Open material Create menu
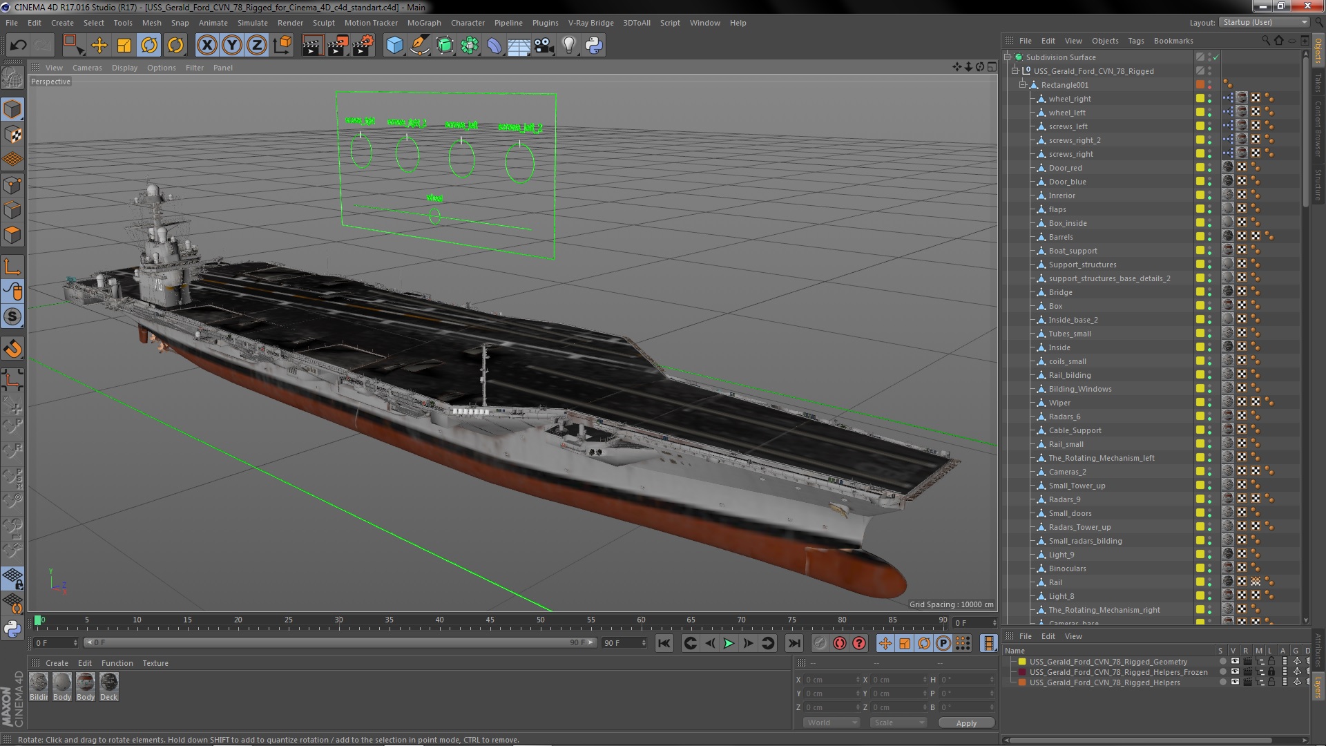 57,663
